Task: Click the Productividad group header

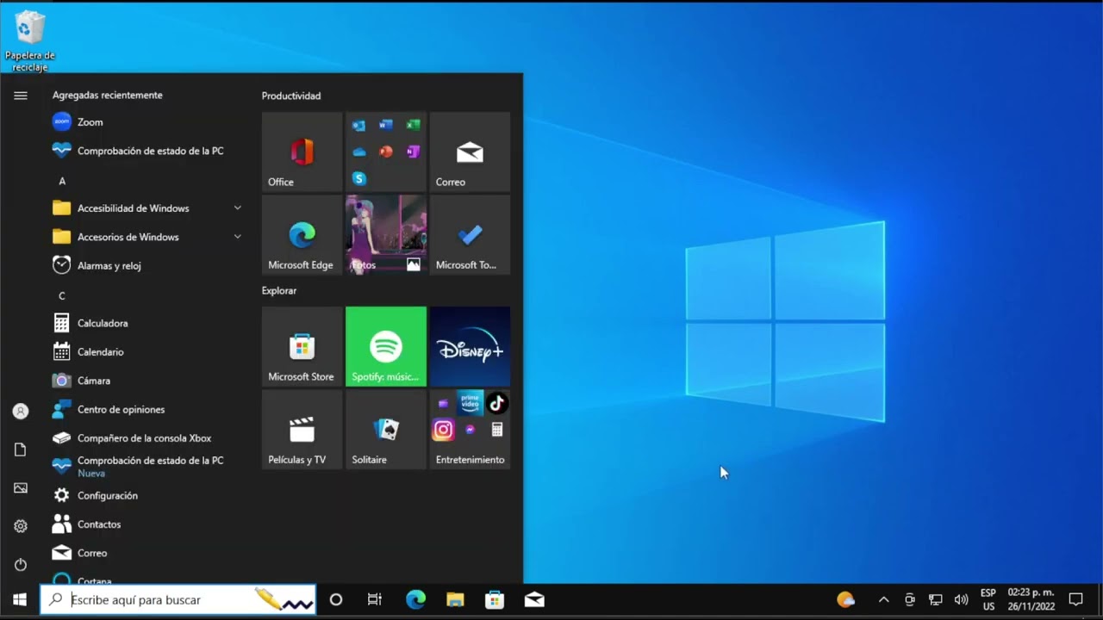Action: tap(291, 96)
